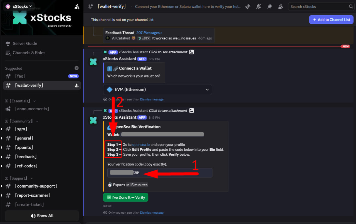Click the APP badge on Connect a Wallet message
The image size is (356, 224).
pyautogui.click(x=142, y=59)
